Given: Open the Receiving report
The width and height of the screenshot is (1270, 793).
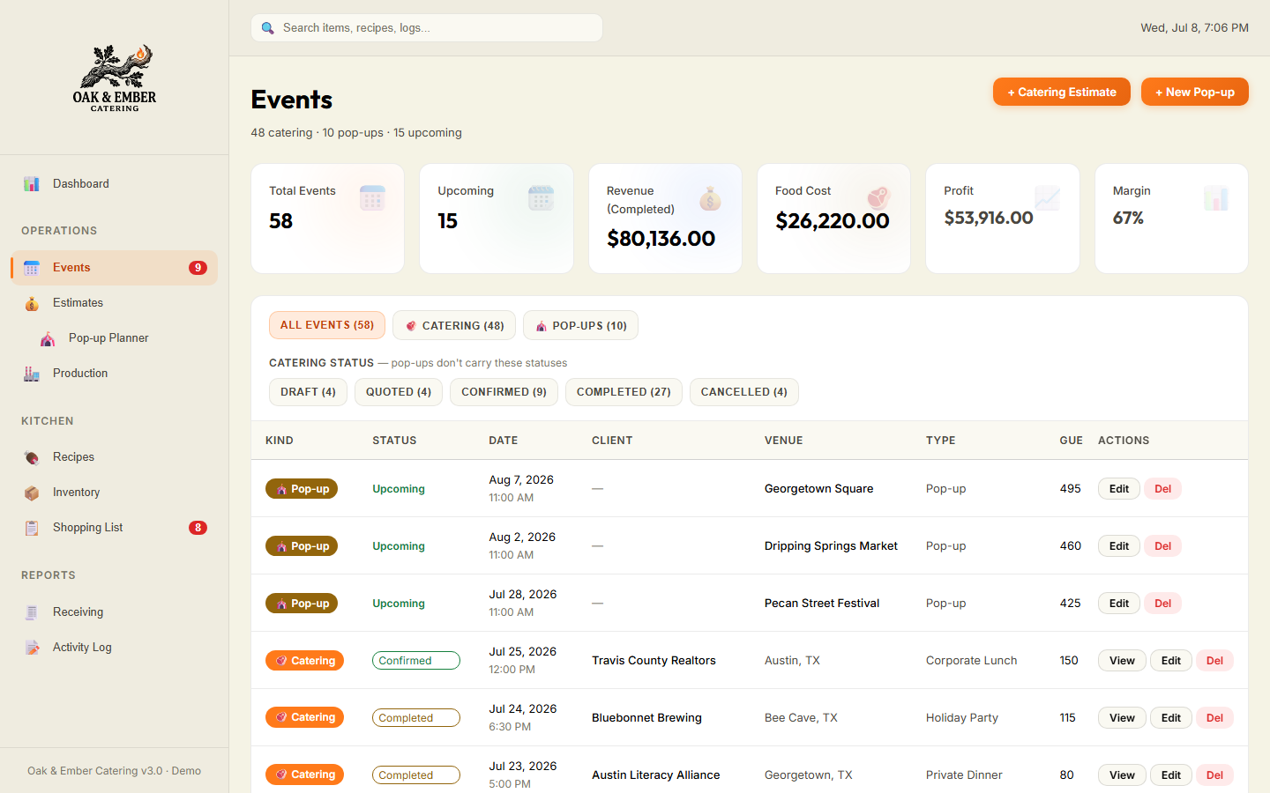Looking at the screenshot, I should (115, 612).
